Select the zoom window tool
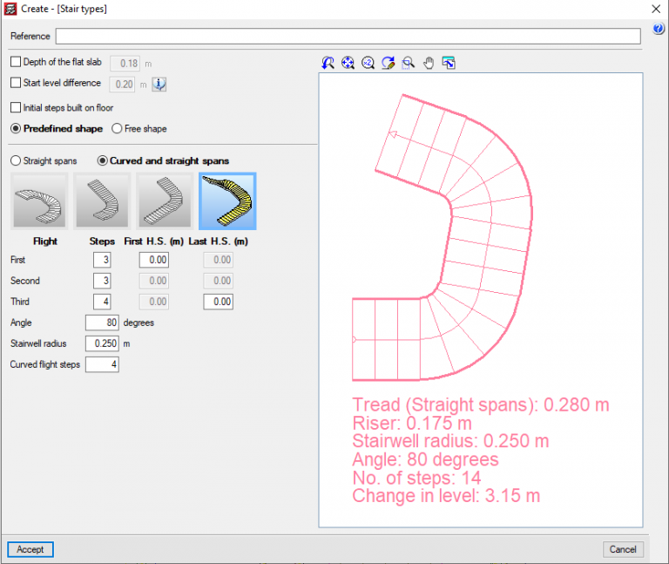 pos(409,63)
